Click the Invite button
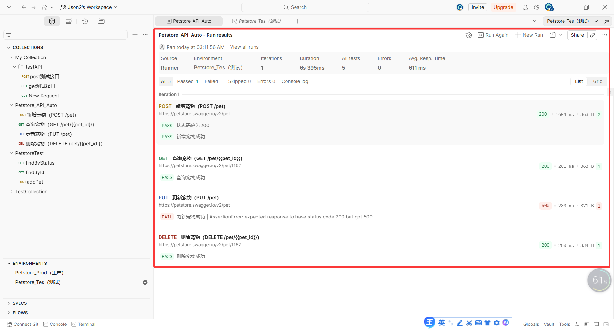The image size is (614, 329). (x=478, y=7)
